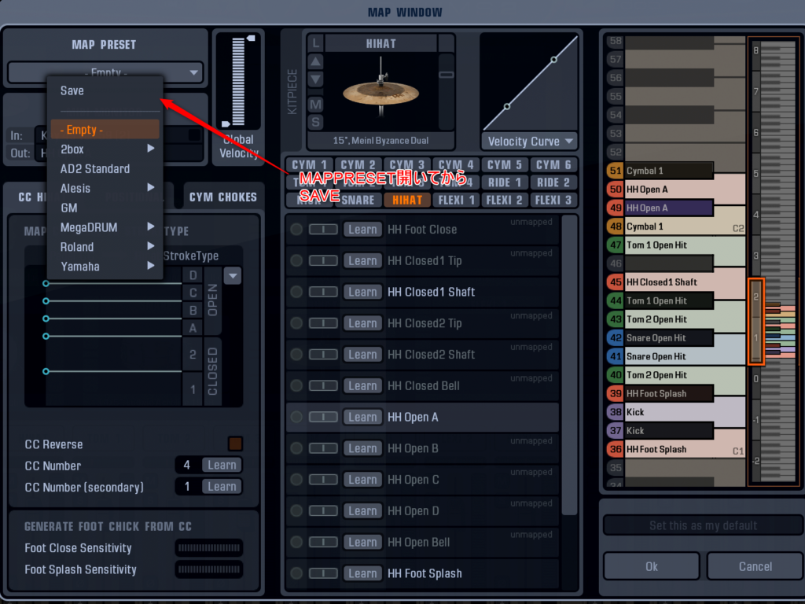The height and width of the screenshot is (604, 805).
Task: Select the note 38 Kick badge
Action: [615, 411]
